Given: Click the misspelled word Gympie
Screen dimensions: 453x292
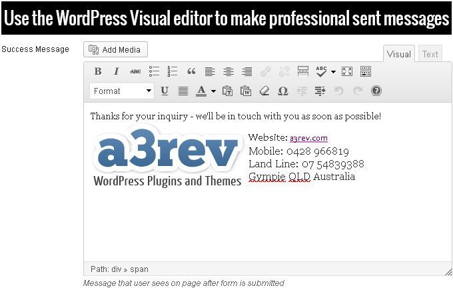Looking at the screenshot, I should (267, 177).
